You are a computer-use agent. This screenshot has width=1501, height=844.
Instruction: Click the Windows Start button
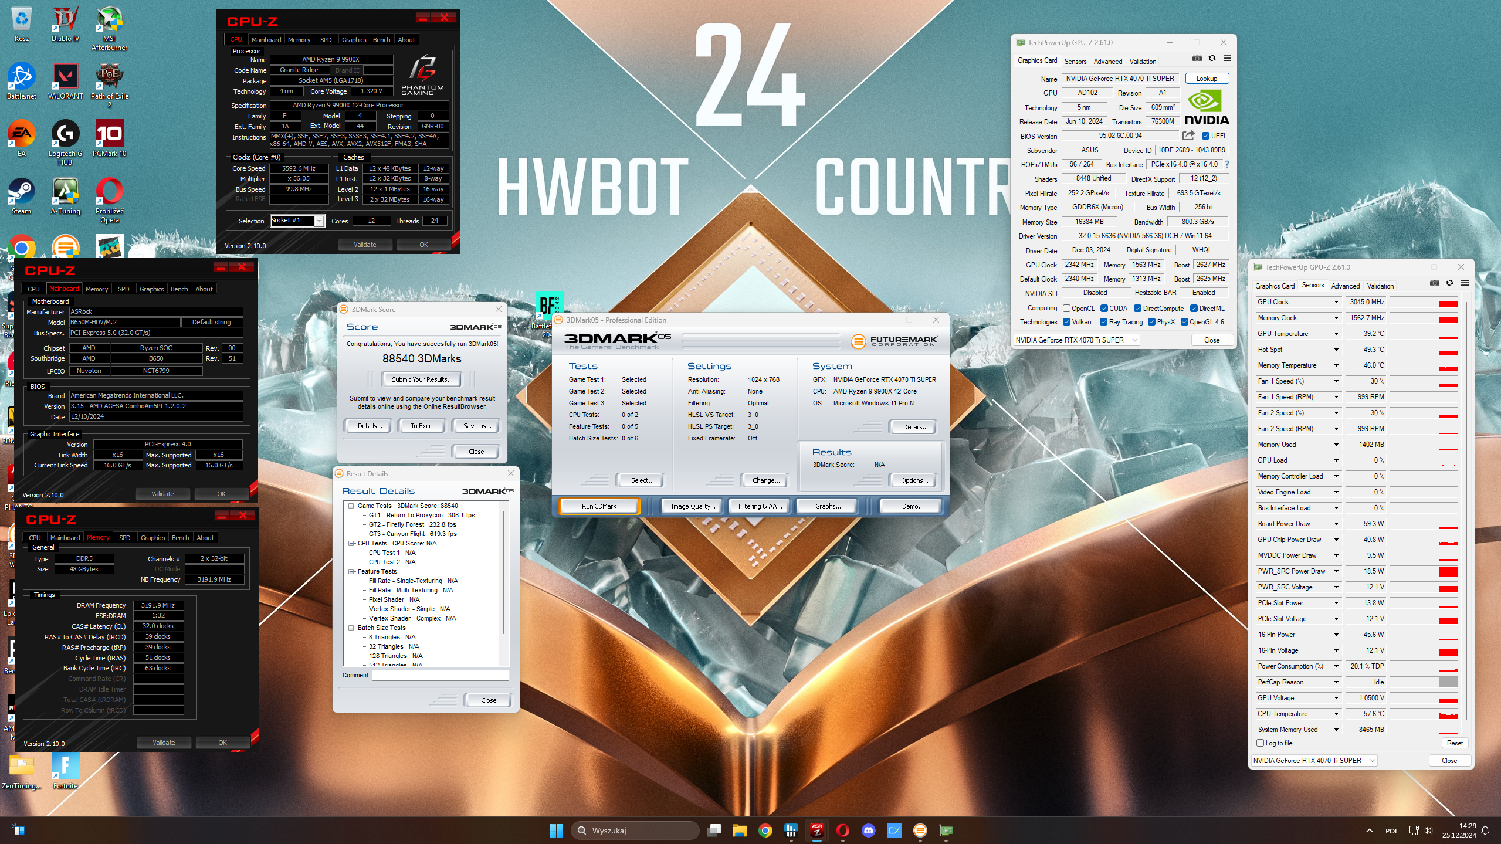(556, 830)
